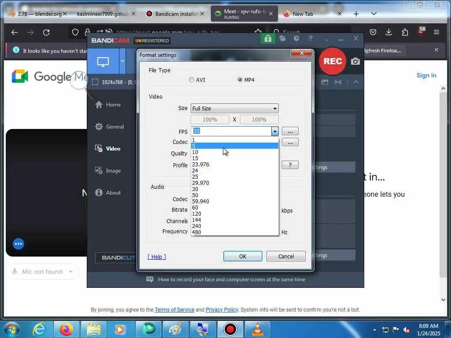This screenshot has width=451, height=338.
Task: Click the rectangle selection area icon beside 1024x768
Action: (x=95, y=82)
